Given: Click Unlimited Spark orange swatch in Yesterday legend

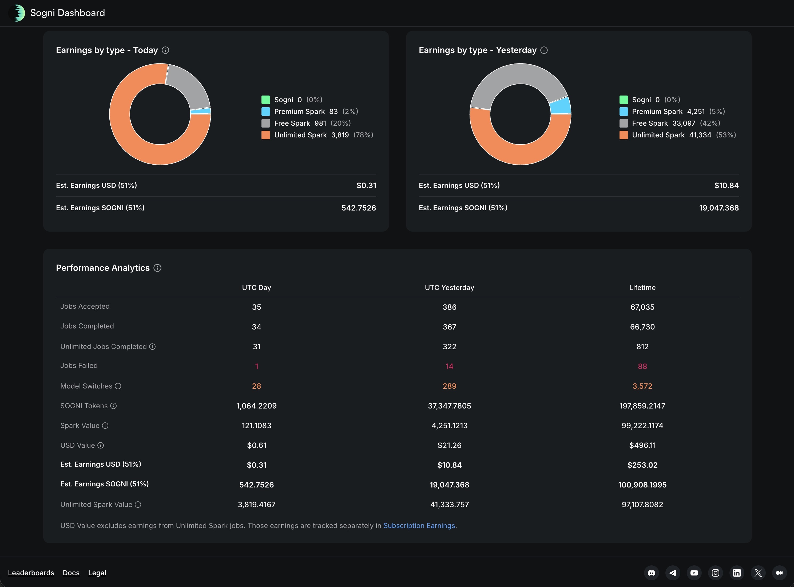Looking at the screenshot, I should (x=624, y=135).
